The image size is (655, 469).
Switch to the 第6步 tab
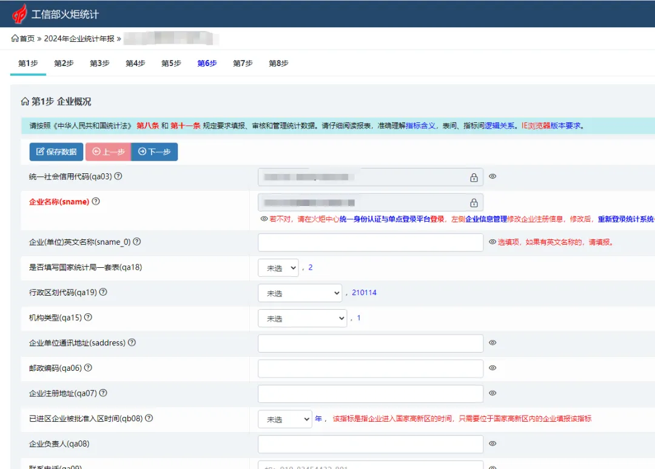pos(207,64)
